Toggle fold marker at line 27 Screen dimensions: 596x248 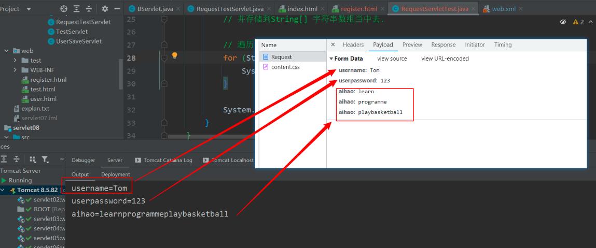pos(164,45)
